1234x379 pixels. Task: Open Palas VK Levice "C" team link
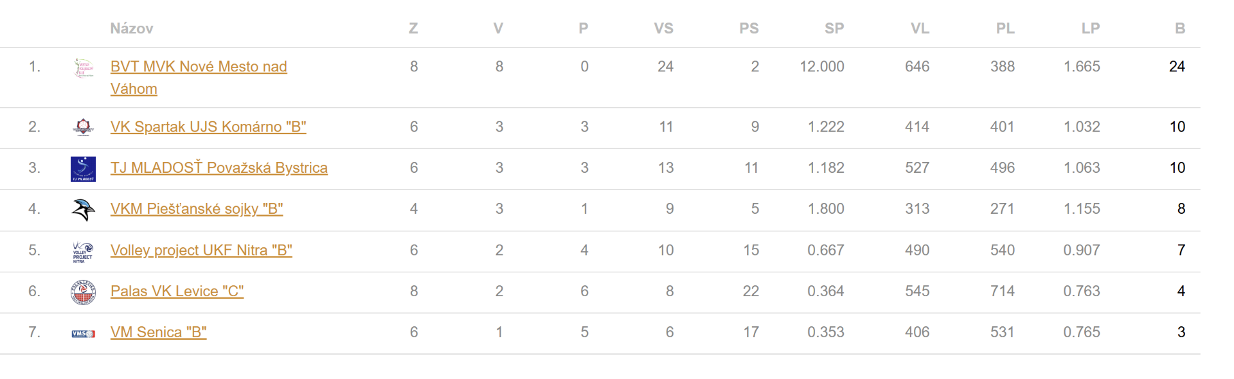(x=177, y=292)
